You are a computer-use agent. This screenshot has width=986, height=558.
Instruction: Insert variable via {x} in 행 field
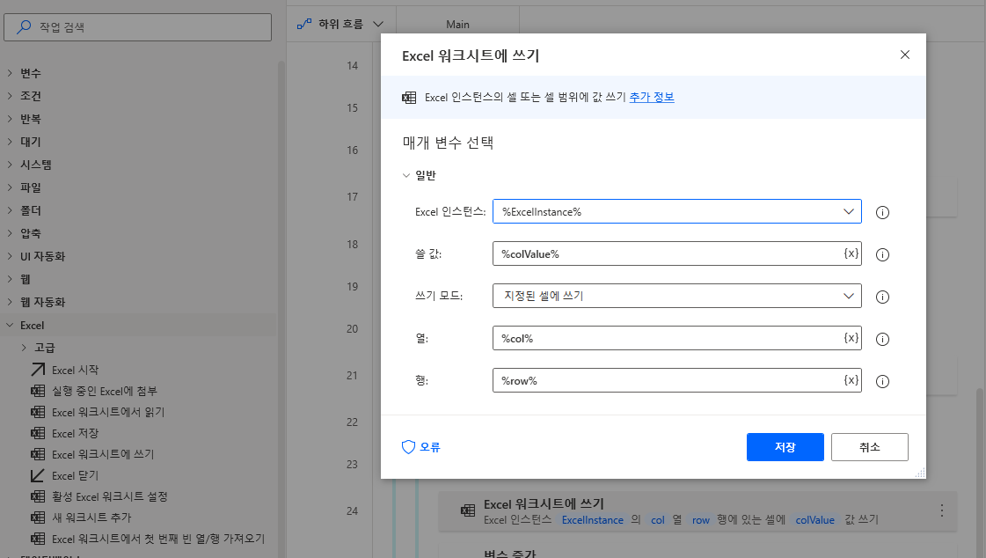pyautogui.click(x=851, y=380)
